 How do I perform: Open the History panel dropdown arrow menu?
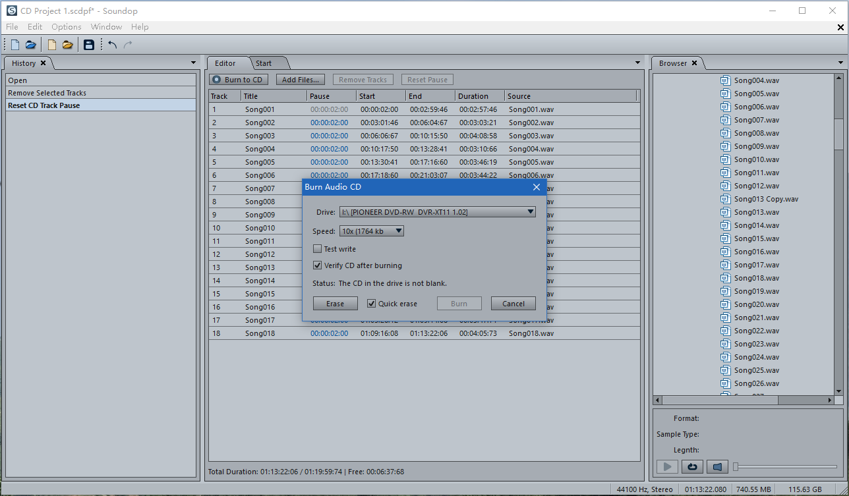[x=193, y=63]
